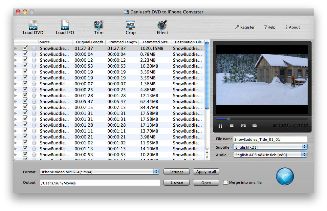Expand the 67.44MB title row

point(16,101)
